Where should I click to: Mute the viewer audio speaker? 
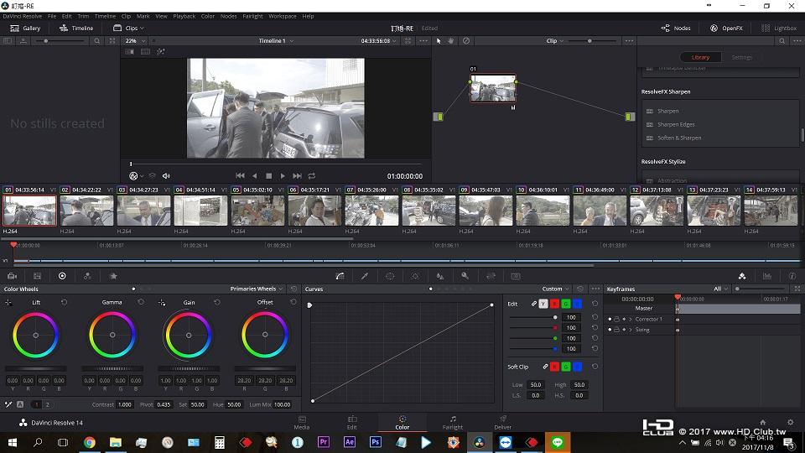166,176
